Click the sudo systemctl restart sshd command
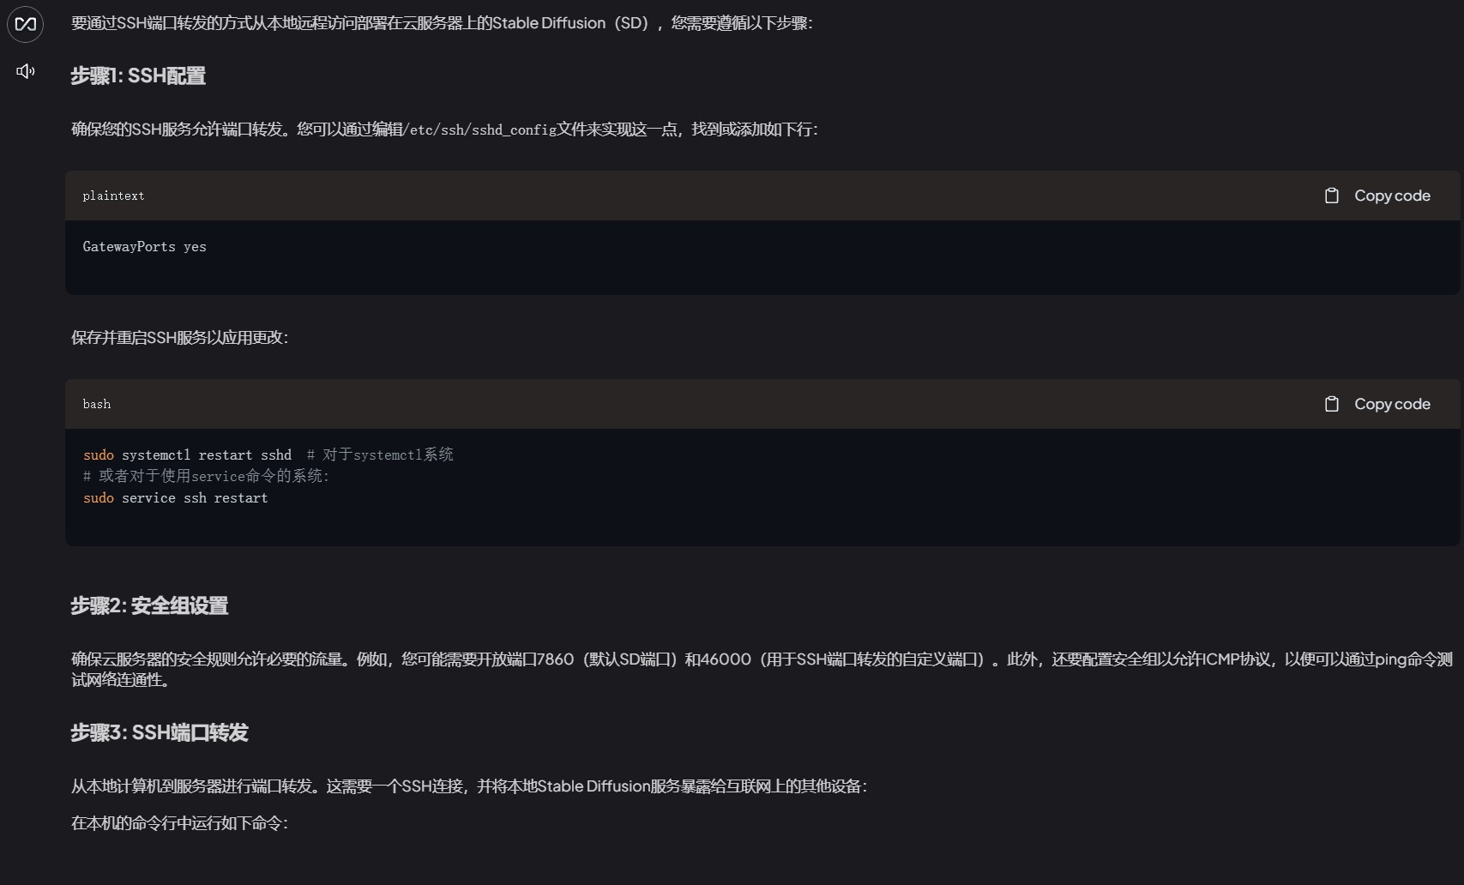Screen dimensions: 1464x885 pyautogui.click(x=187, y=455)
